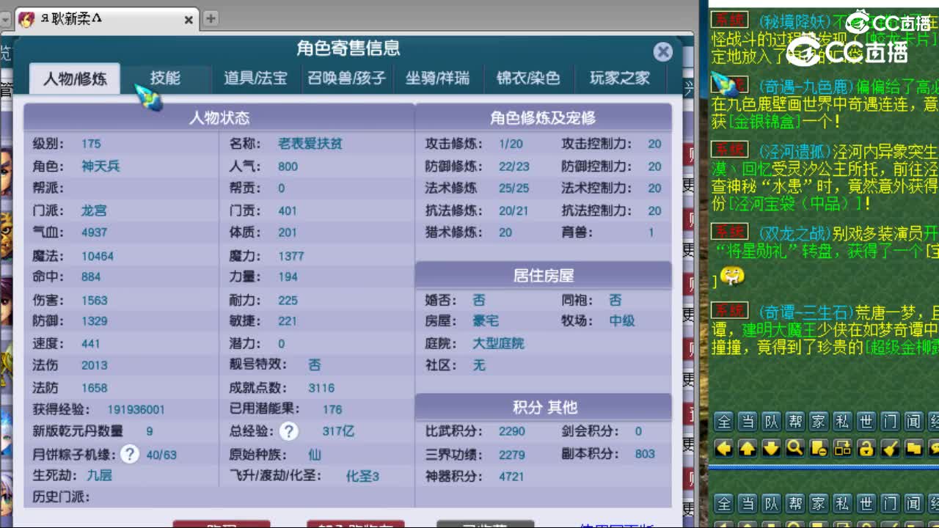Click the 法伤 value 2013
Image resolution: width=939 pixels, height=528 pixels.
95,365
